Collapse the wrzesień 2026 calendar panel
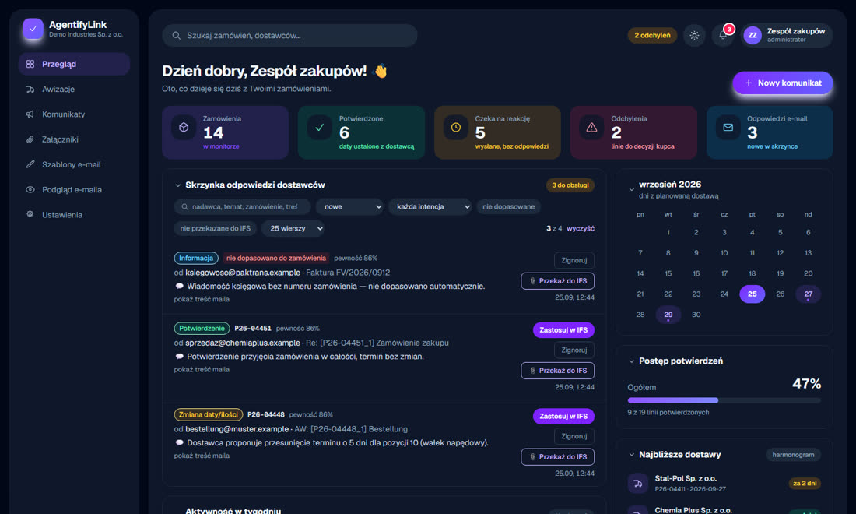The image size is (856, 514). coord(632,189)
